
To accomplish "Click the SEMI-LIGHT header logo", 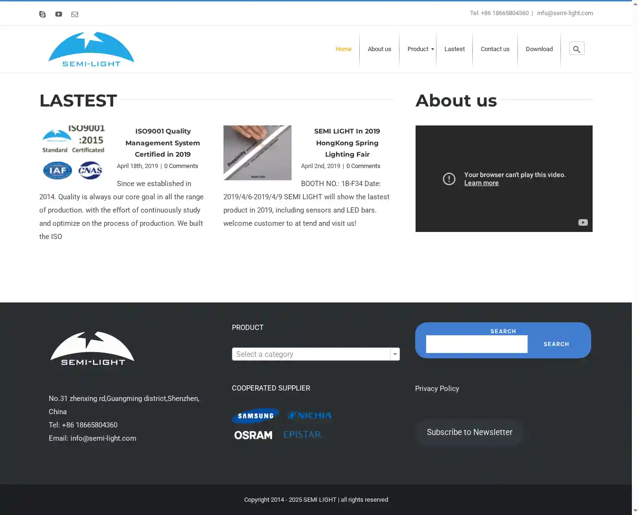I will [91, 50].
